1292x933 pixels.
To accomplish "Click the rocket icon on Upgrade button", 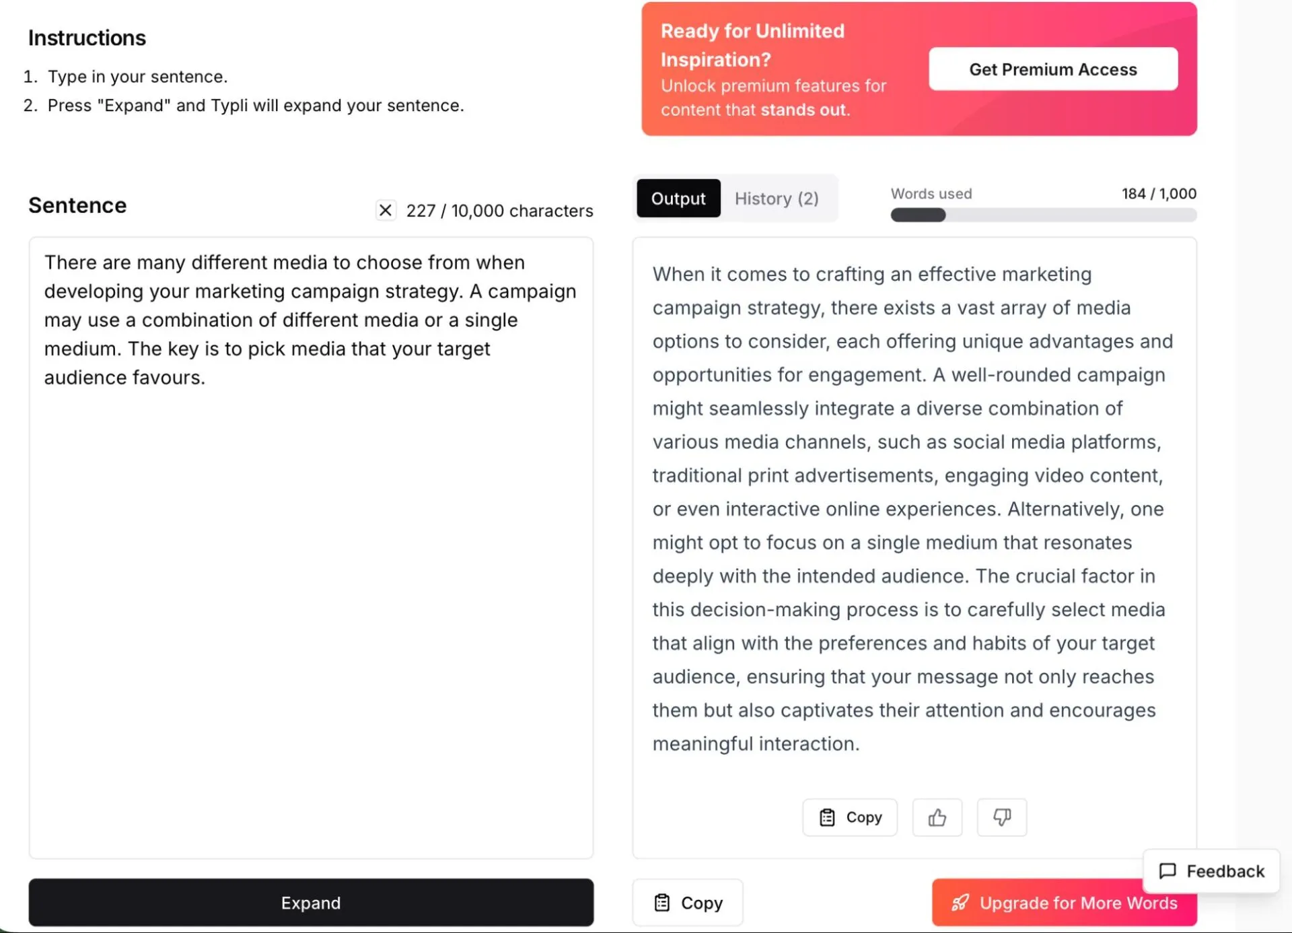I will click(960, 903).
